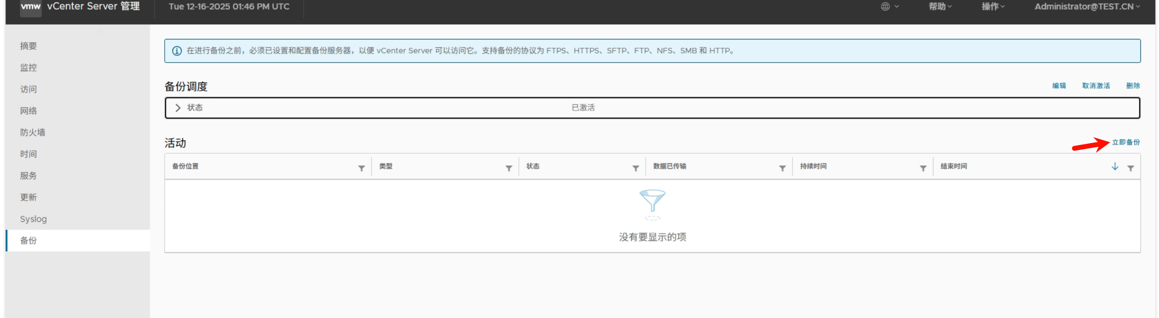The width and height of the screenshot is (1159, 318).
Task: Filter the 类型 column
Action: point(508,168)
